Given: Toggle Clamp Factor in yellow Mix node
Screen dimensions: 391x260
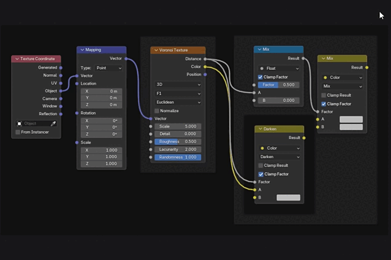Looking at the screenshot, I should coord(324,104).
